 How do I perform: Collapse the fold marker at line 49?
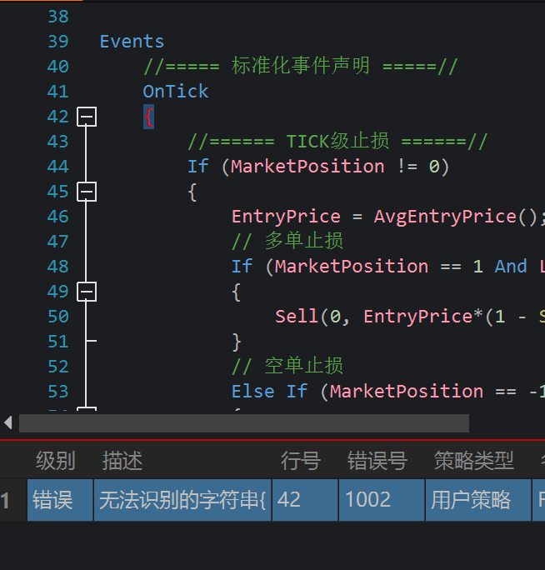(x=87, y=292)
